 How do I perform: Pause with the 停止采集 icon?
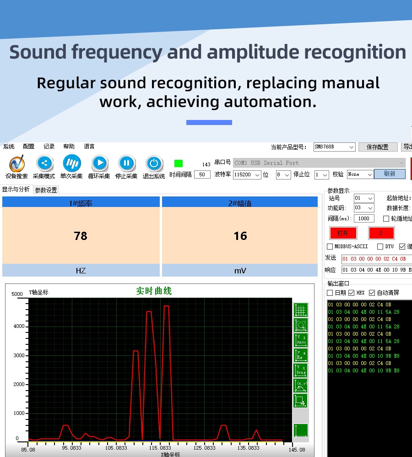(x=126, y=163)
